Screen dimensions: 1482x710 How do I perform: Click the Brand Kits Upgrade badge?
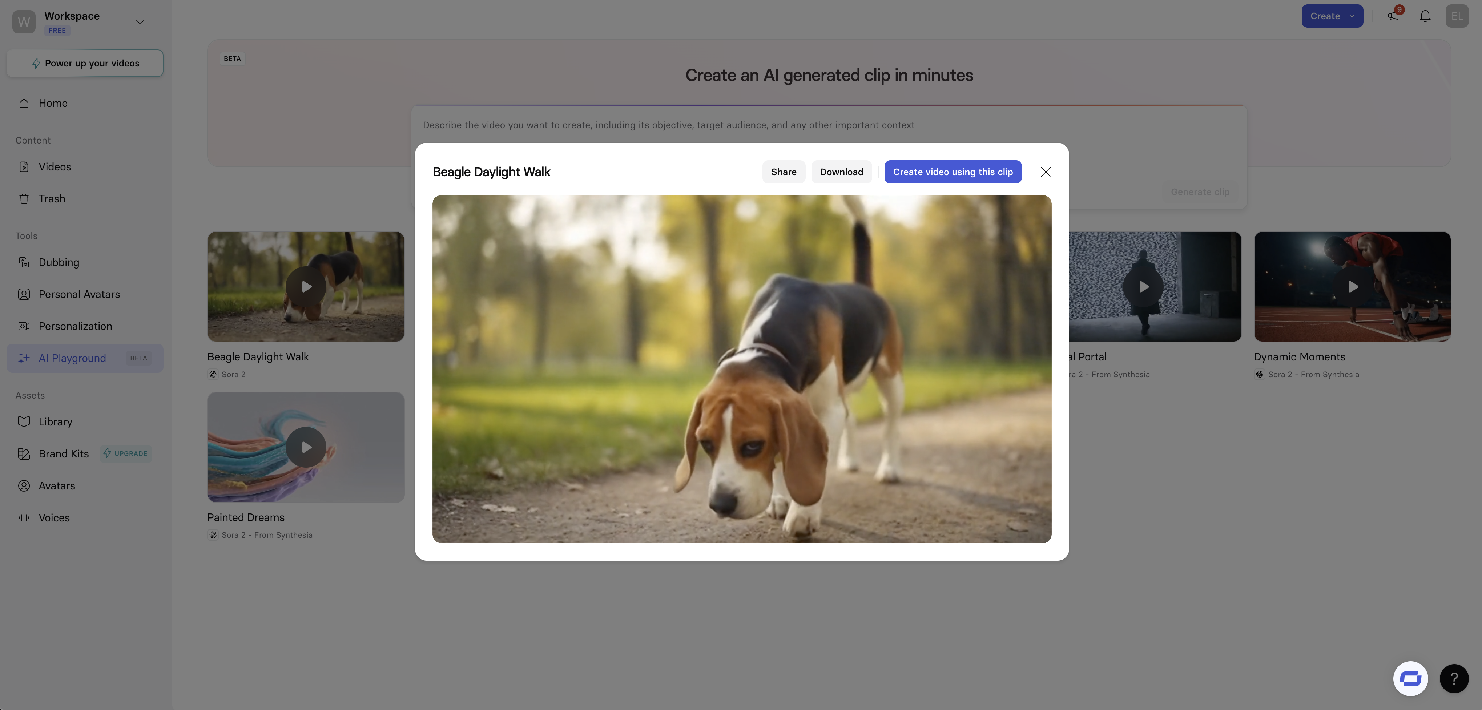pos(125,453)
